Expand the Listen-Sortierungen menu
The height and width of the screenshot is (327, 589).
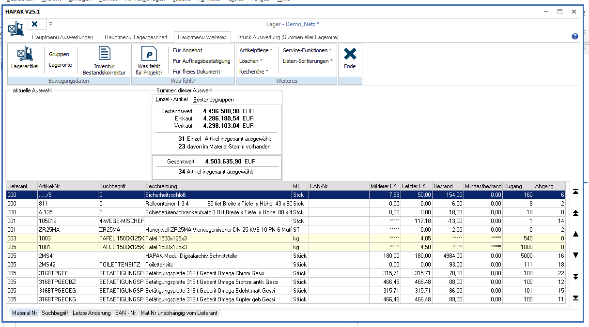308,61
